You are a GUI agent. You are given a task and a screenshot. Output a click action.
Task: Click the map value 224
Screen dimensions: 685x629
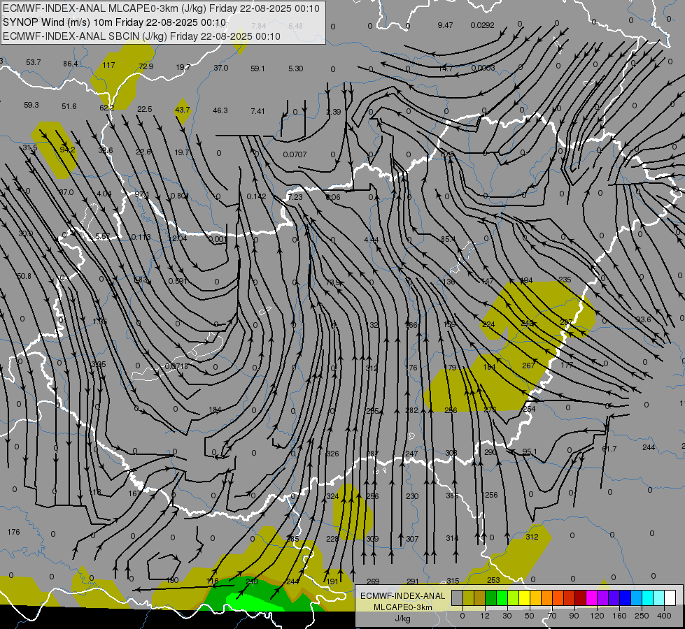(488, 324)
